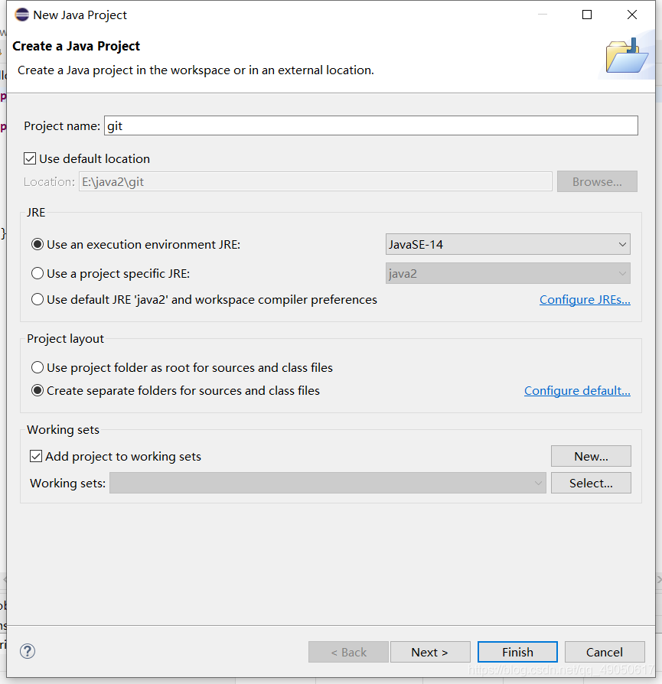Click the Location path field

click(315, 181)
